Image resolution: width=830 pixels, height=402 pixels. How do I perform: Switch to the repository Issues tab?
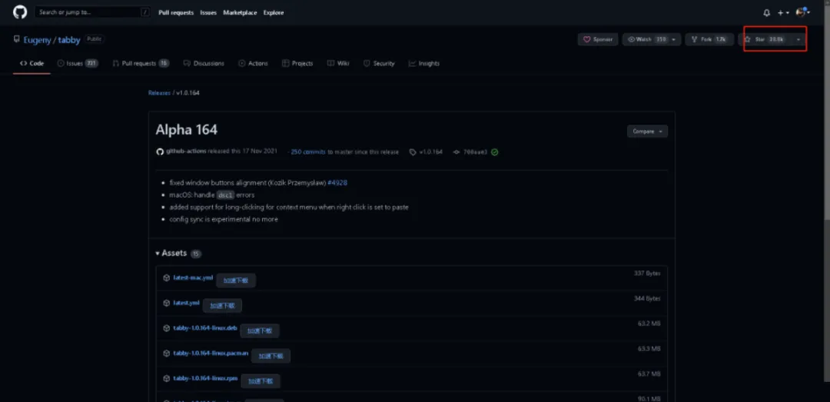pyautogui.click(x=78, y=64)
